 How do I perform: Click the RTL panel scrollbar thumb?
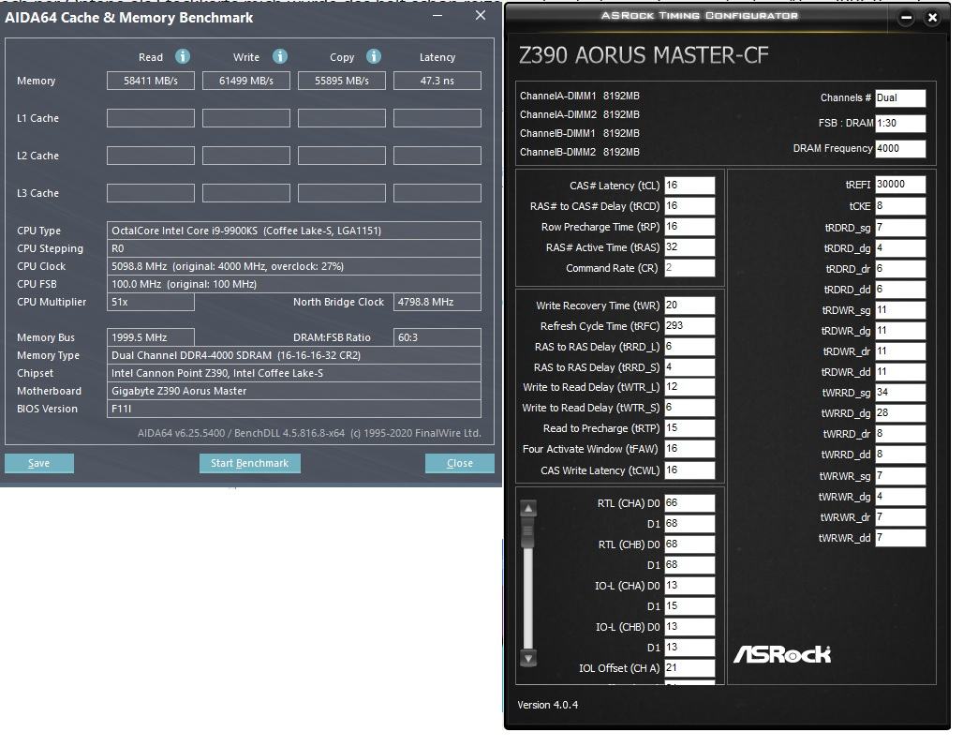(528, 532)
